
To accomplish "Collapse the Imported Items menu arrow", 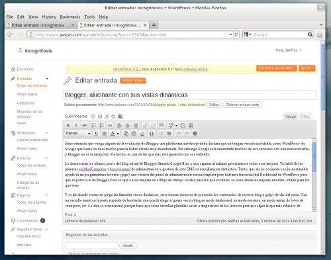I will (47, 230).
